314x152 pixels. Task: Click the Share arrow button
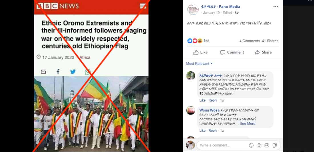pyautogui.click(x=263, y=52)
